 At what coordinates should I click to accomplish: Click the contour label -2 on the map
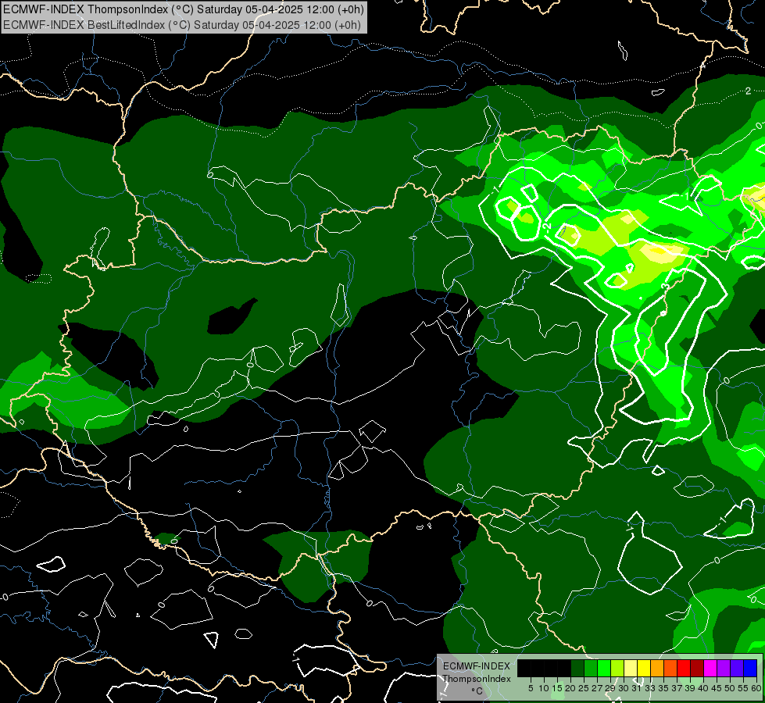[x=547, y=227]
